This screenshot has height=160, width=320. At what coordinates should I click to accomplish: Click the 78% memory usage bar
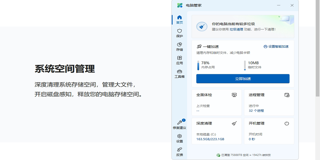point(198,65)
